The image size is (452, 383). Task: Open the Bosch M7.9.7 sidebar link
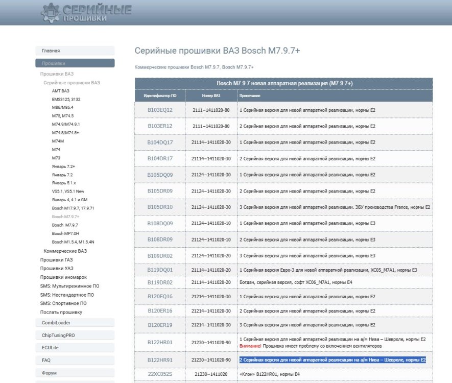click(x=65, y=225)
